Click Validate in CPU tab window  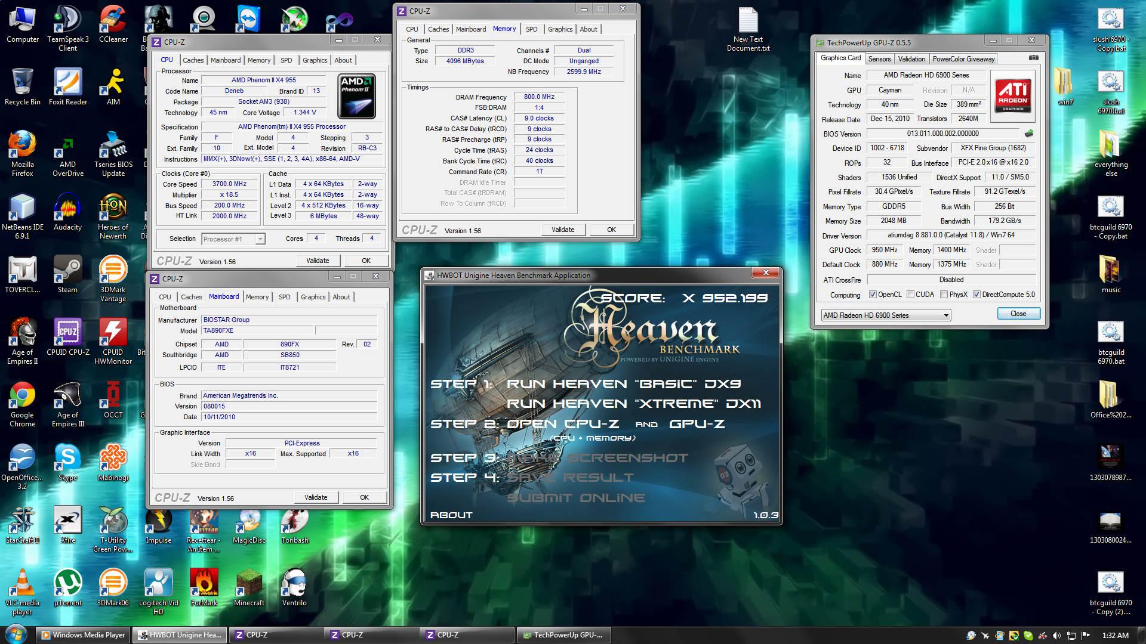[x=318, y=261]
